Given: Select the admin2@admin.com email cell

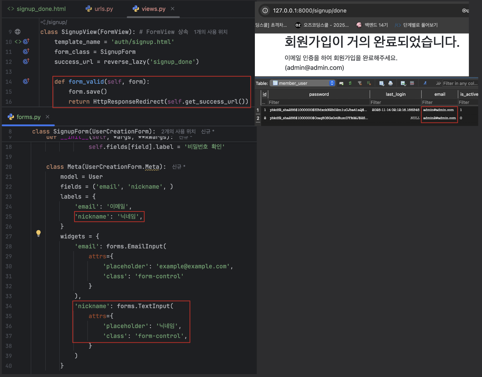Looking at the screenshot, I should (439, 118).
